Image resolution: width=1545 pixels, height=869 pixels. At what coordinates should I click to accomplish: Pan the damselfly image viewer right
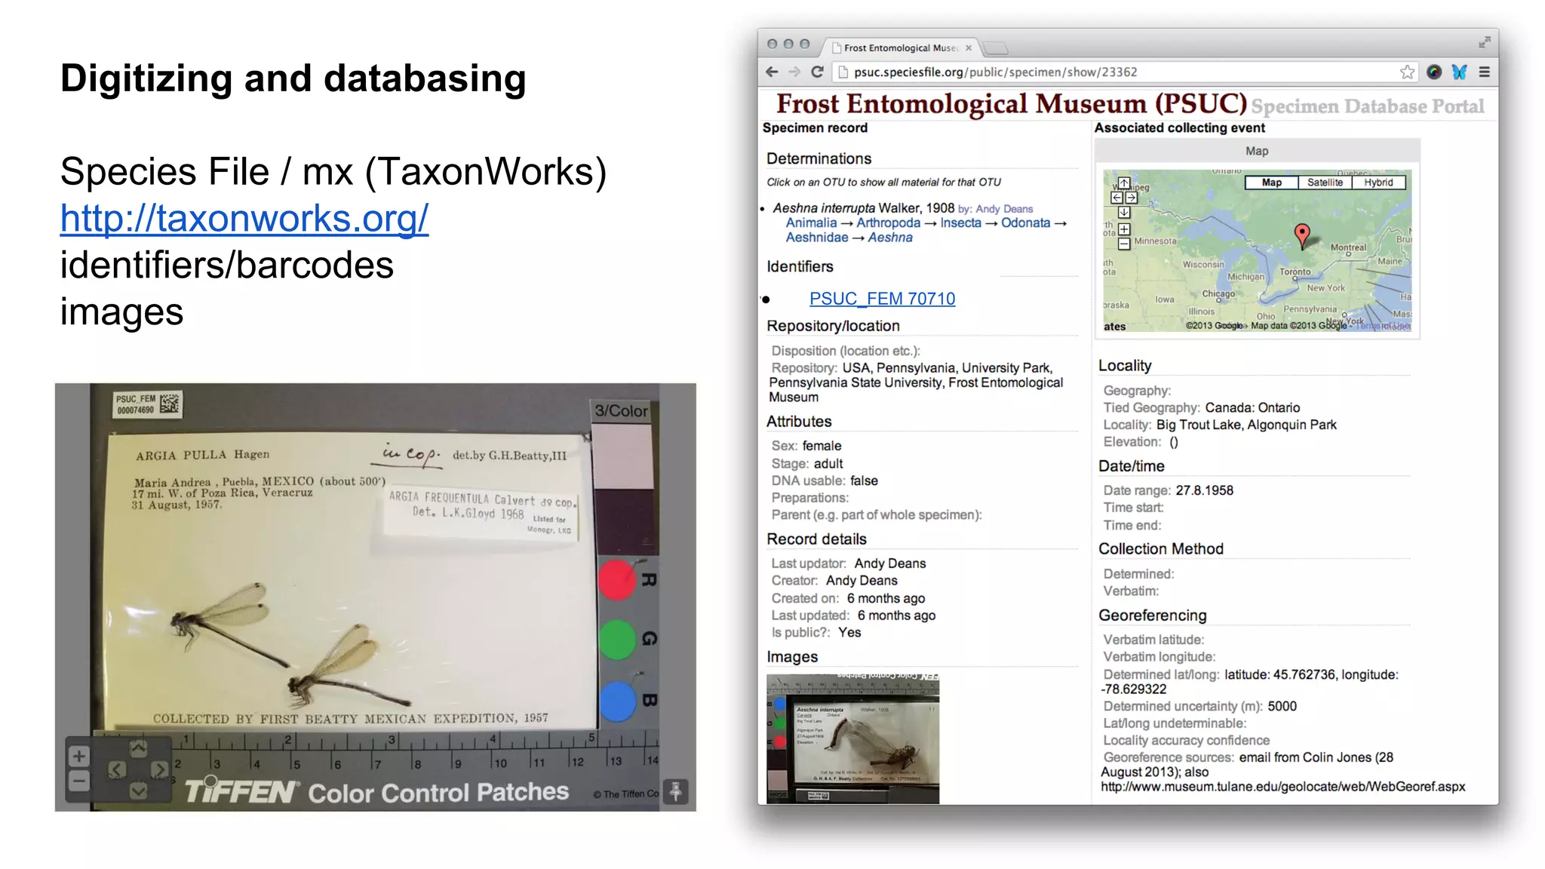tap(159, 769)
